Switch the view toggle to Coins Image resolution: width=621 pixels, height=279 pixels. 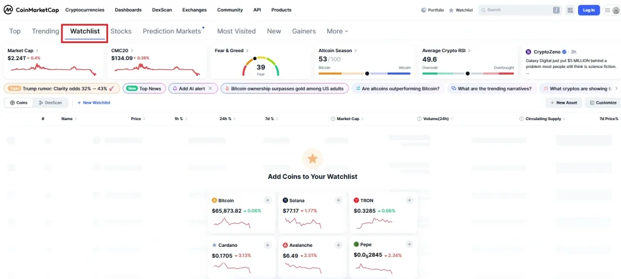[19, 103]
